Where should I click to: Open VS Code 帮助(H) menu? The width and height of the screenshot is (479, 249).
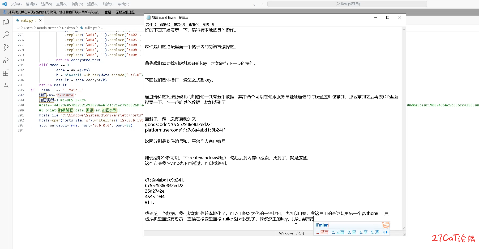coord(123,4)
